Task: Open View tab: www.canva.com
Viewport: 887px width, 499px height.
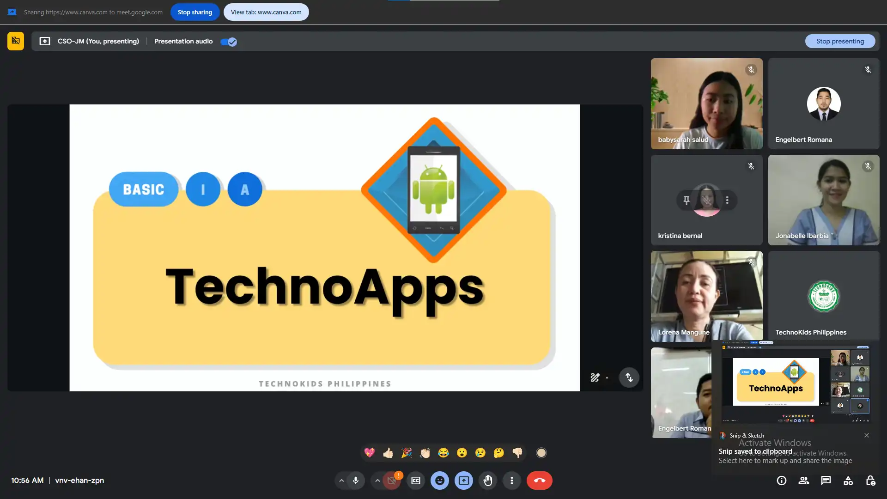Action: click(x=266, y=12)
